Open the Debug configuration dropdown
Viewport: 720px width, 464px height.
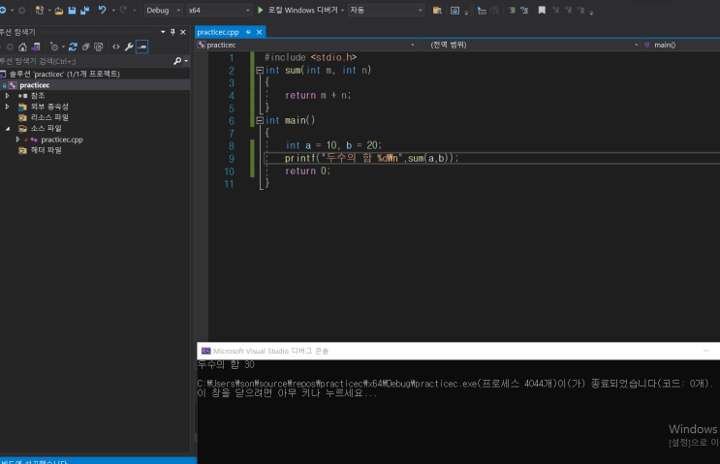[163, 10]
